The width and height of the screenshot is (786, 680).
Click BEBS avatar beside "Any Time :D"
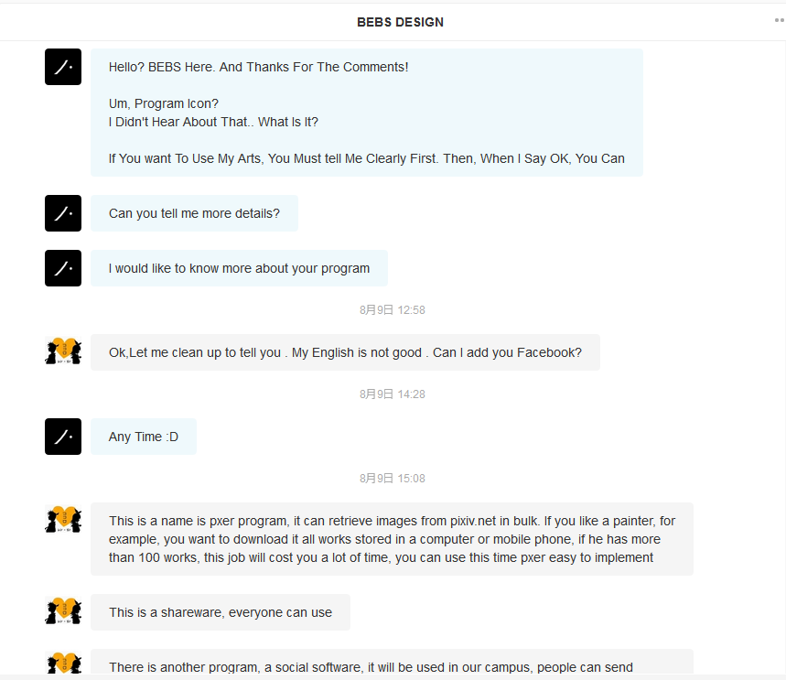[63, 437]
